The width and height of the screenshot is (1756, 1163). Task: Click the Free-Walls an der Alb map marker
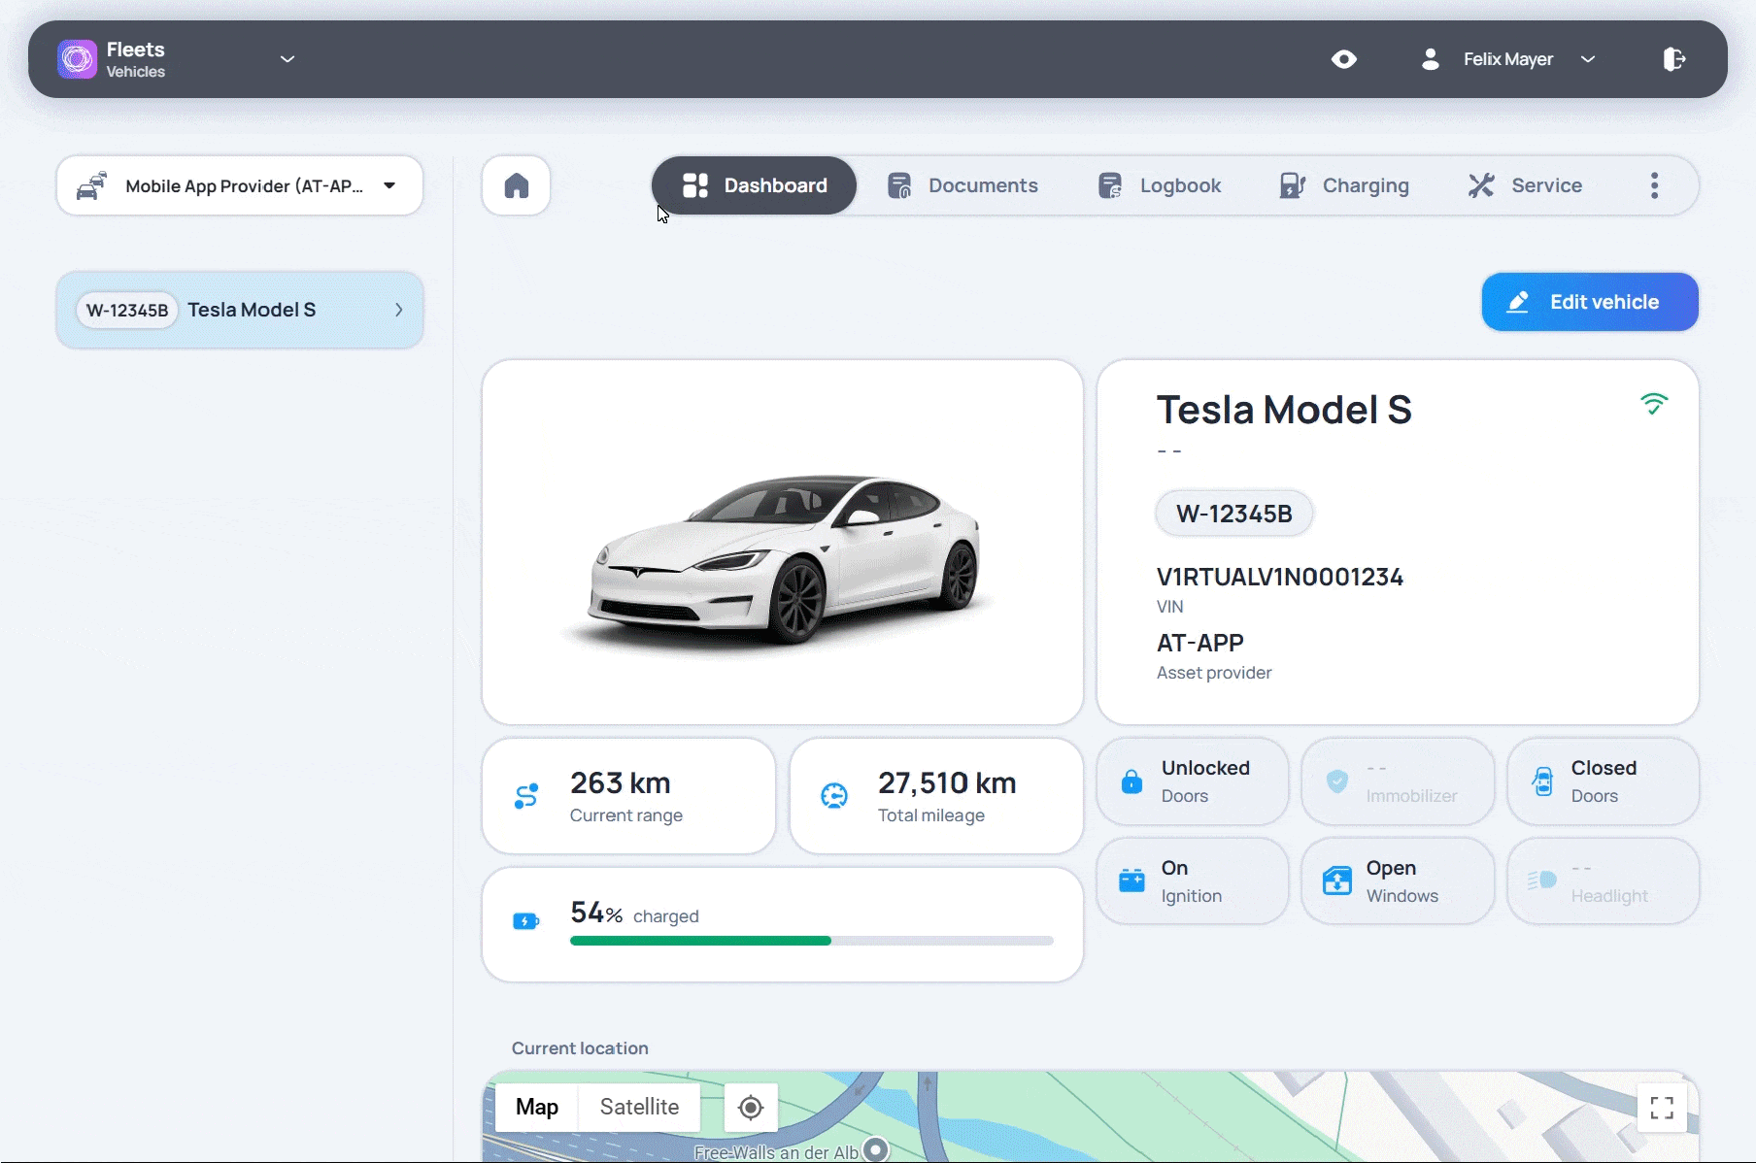pyautogui.click(x=876, y=1149)
